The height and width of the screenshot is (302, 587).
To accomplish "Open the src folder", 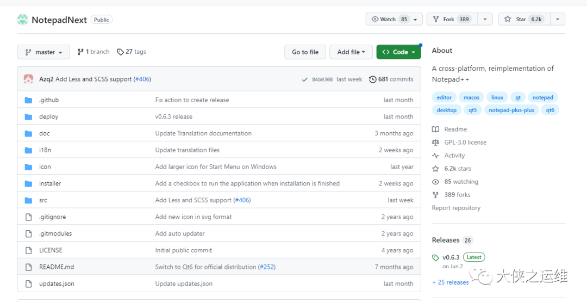I will 43,200.
